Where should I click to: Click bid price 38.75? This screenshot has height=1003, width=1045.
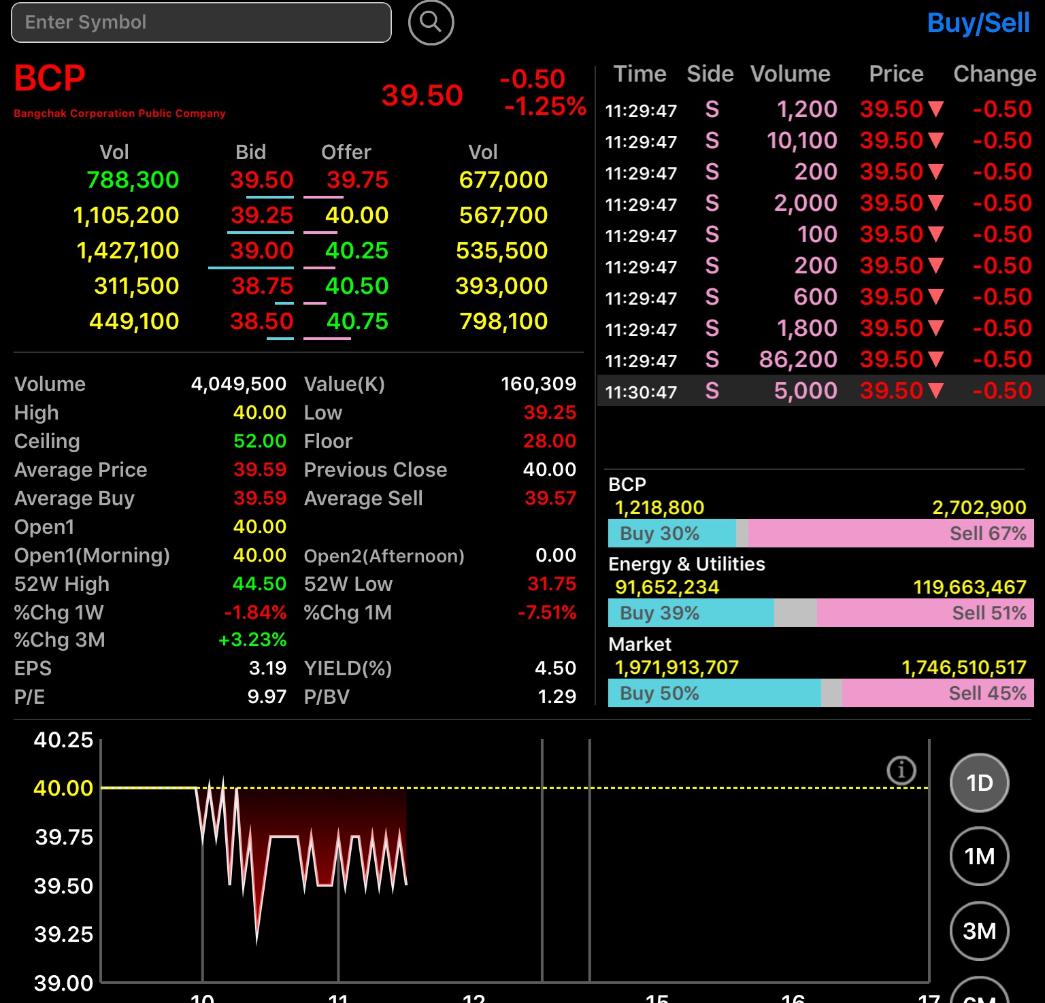262,286
